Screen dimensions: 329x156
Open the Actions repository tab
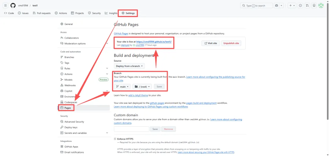point(61,13)
